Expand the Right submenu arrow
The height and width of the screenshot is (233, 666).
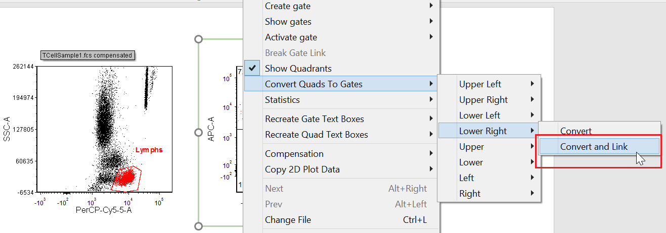[532, 194]
